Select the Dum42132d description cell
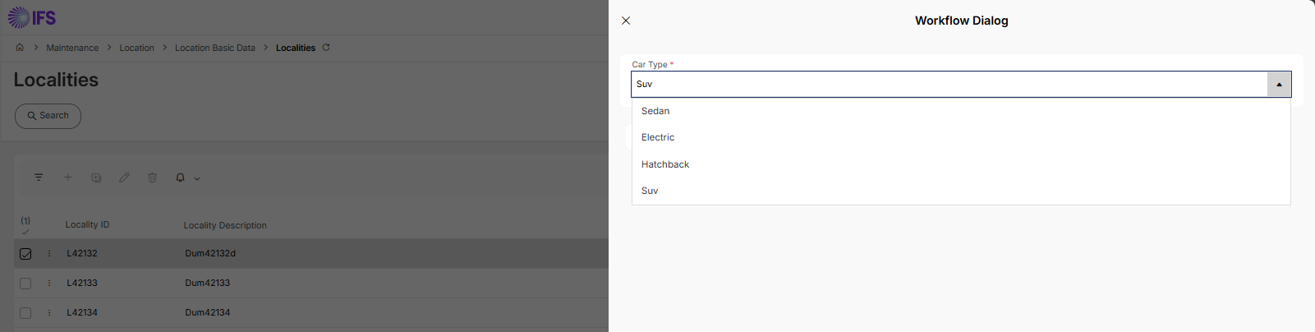This screenshot has width=1315, height=332. tap(210, 253)
